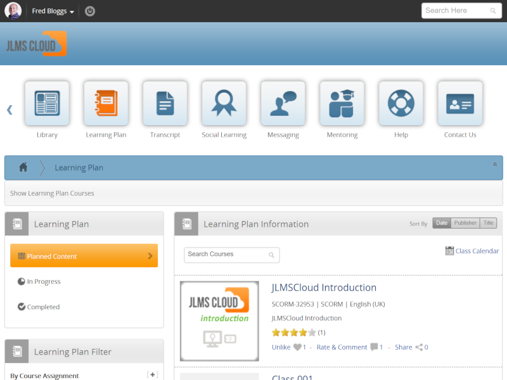507x380 pixels.
Task: Open the Fred Bloggs user dropdown
Action: (x=53, y=11)
